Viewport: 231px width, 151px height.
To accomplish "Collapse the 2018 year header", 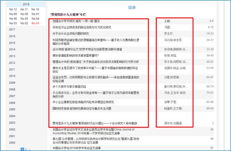I will click(x=26, y=4).
